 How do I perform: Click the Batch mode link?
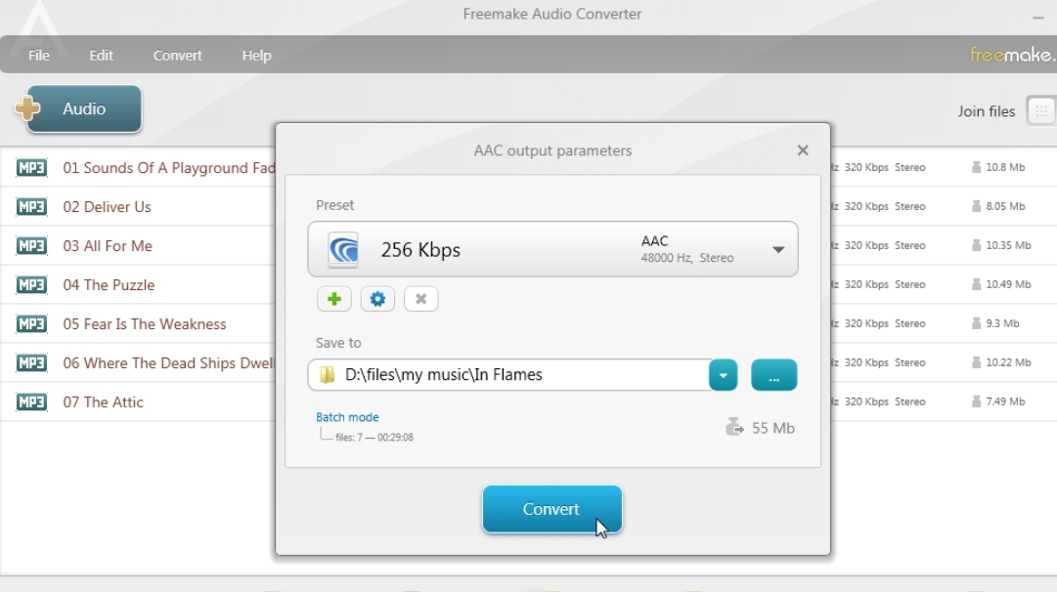[x=347, y=417]
